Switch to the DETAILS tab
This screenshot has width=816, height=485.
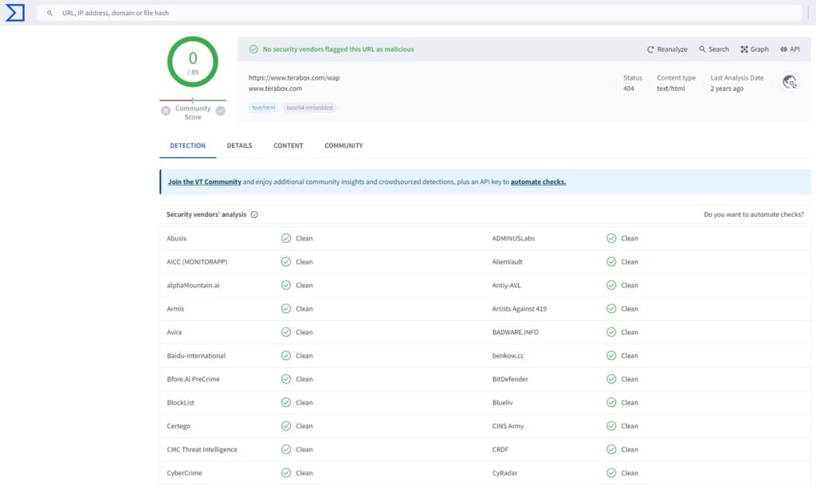click(x=239, y=146)
